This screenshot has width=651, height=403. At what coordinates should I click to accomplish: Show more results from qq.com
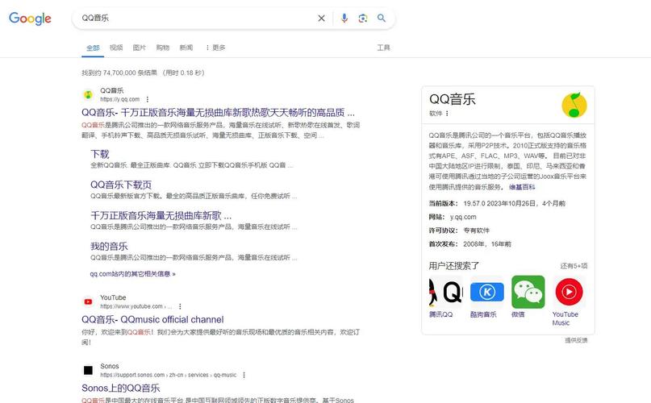pyautogui.click(x=132, y=274)
